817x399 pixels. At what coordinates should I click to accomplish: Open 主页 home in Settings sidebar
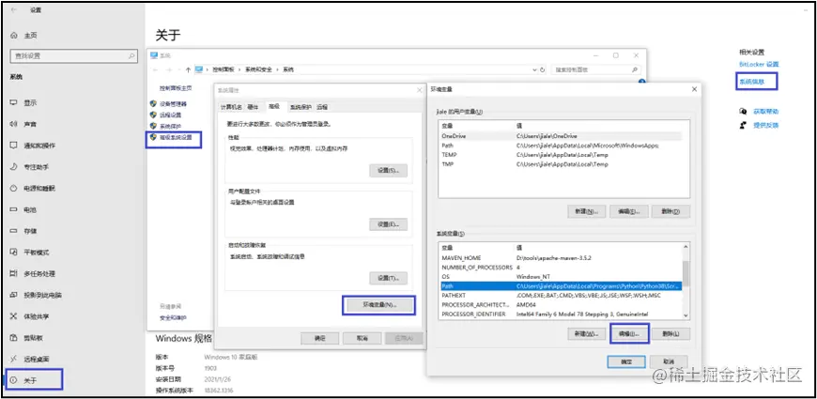(x=24, y=35)
